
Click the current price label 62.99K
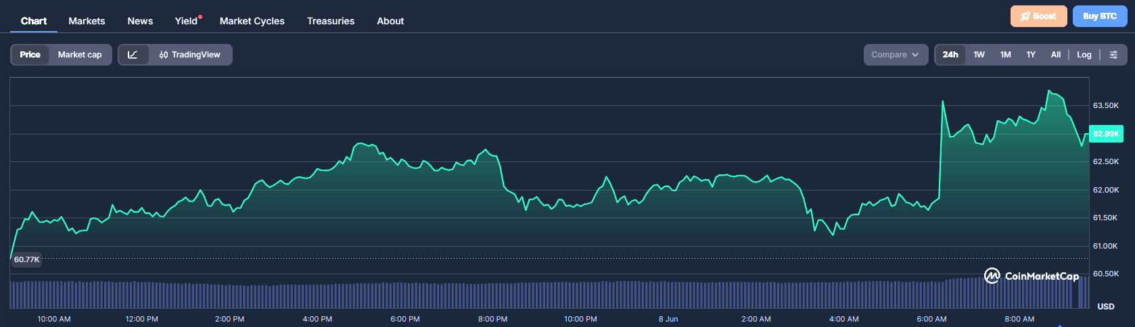click(1106, 134)
